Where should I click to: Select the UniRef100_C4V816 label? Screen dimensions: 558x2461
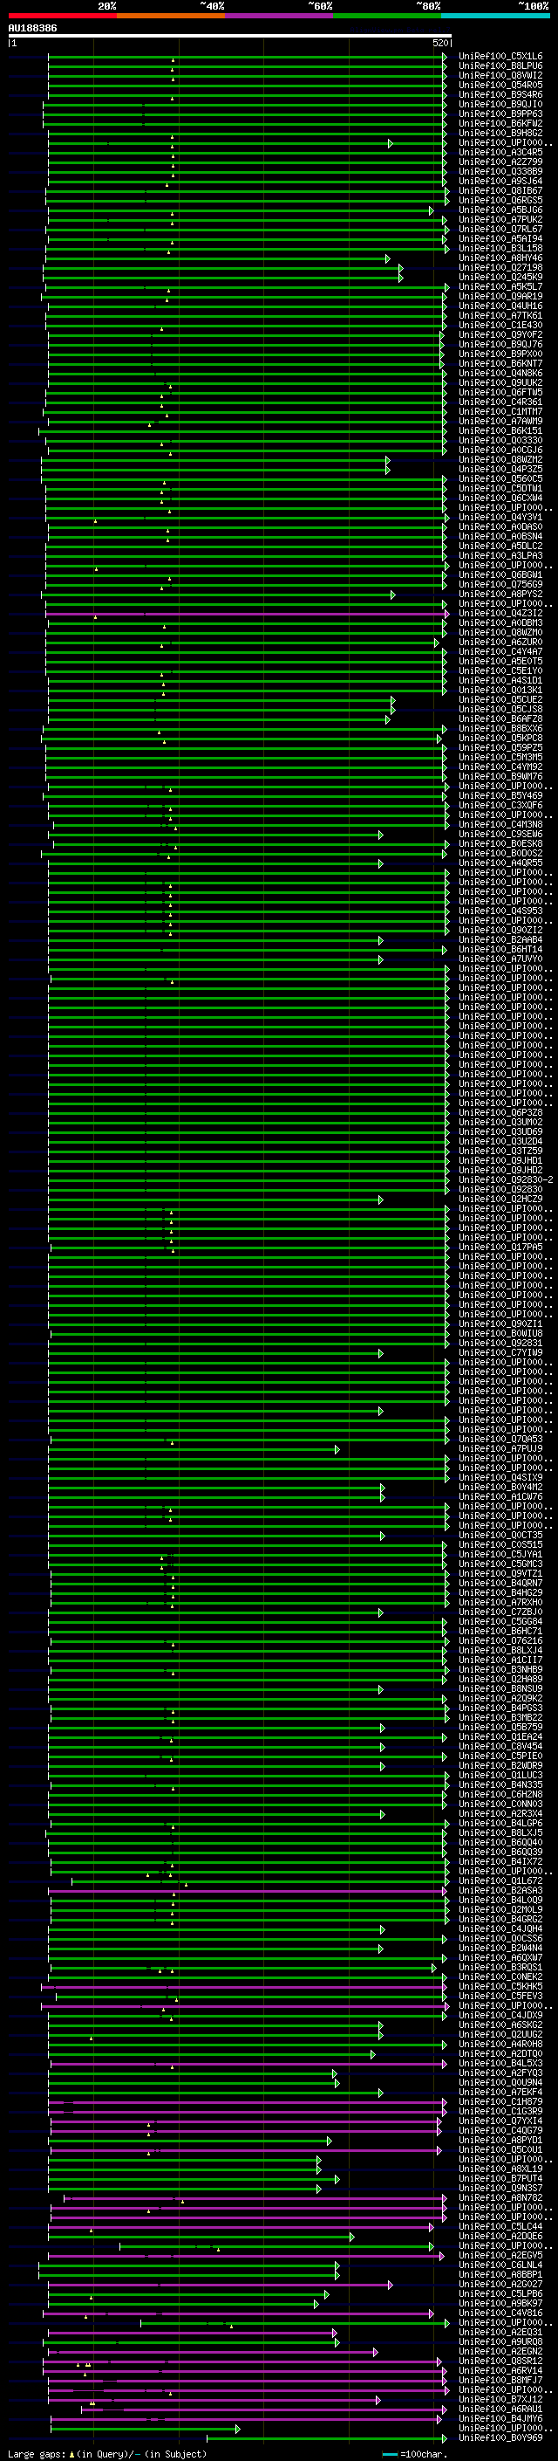[500, 2313]
